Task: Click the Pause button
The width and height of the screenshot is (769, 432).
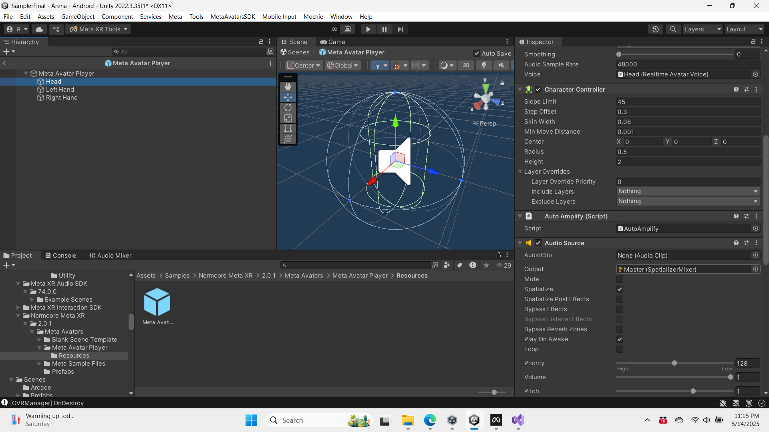Action: tap(384, 29)
